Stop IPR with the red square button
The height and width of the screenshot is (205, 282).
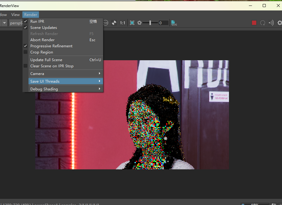254,23
